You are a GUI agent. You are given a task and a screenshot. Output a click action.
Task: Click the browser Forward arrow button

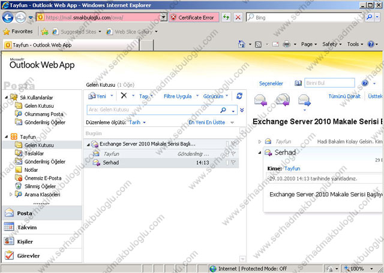click(20, 17)
